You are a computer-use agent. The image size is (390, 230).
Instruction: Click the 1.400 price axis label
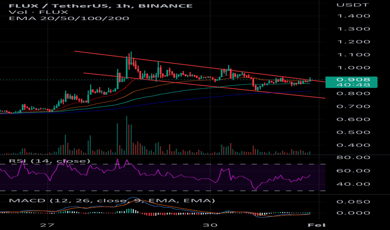[353, 16]
